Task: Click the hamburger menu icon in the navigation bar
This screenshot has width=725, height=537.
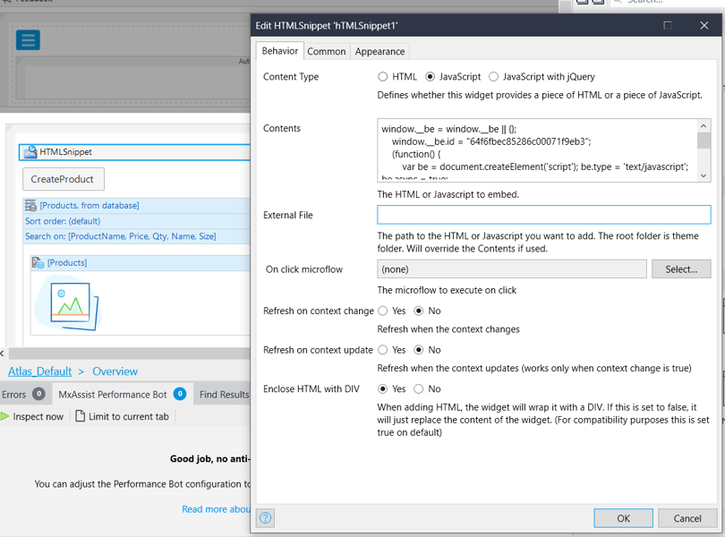Action: click(x=28, y=40)
